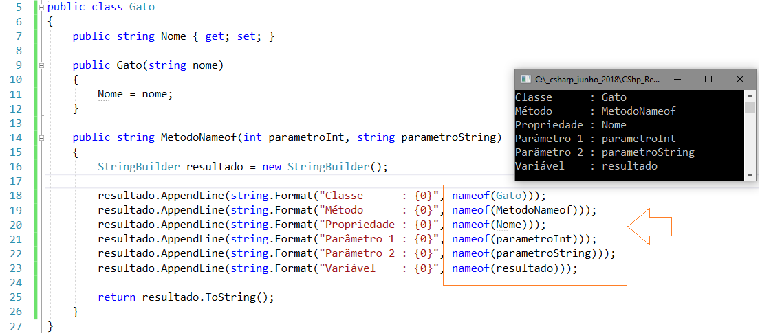The width and height of the screenshot is (760, 333).
Task: Maximize the console output window
Action: (x=708, y=79)
